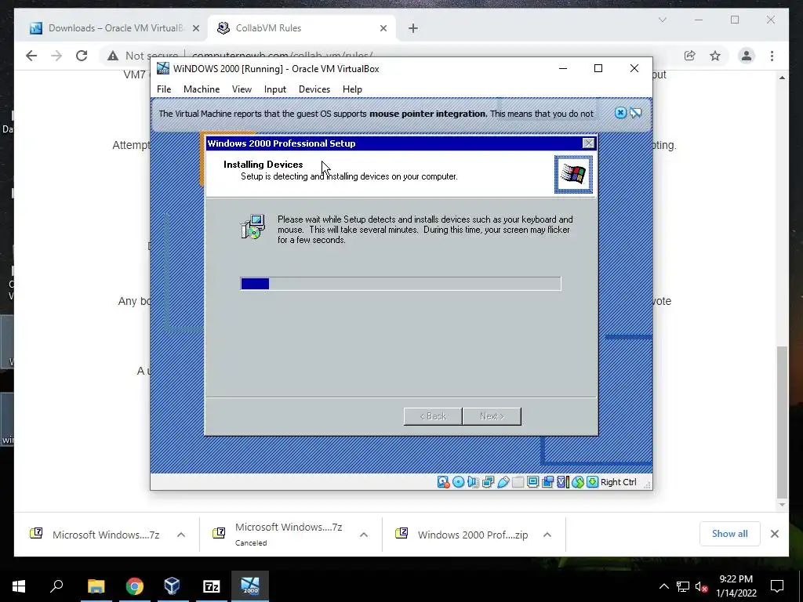Viewport: 803px width, 602px height.
Task: Open 7-Zip from the taskbar
Action: [212, 586]
